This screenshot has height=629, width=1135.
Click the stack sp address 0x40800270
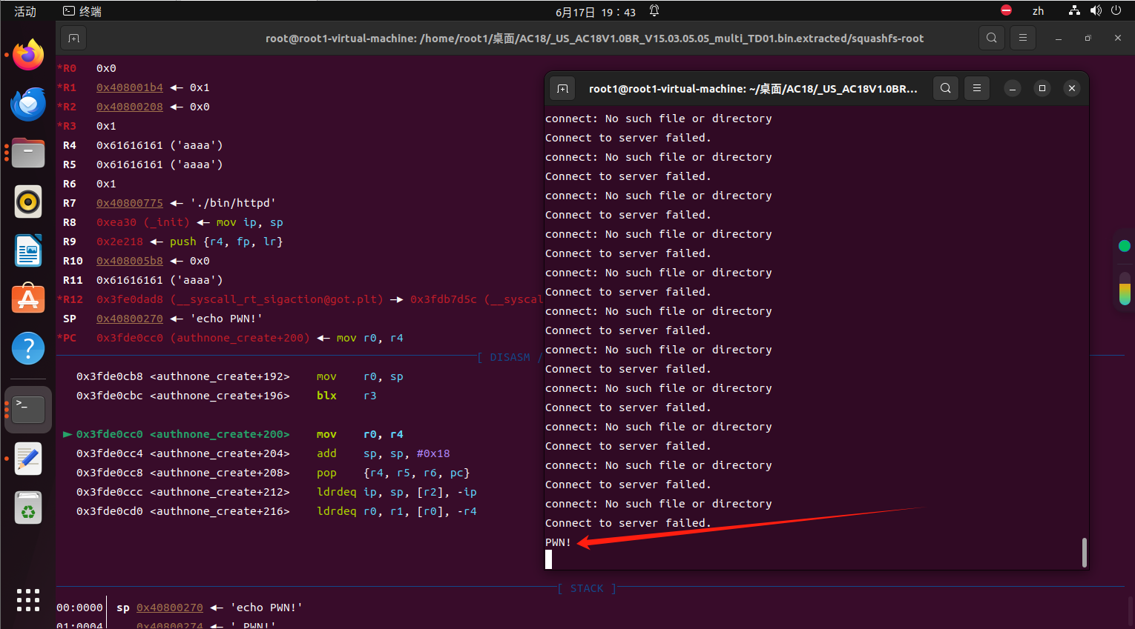click(170, 608)
